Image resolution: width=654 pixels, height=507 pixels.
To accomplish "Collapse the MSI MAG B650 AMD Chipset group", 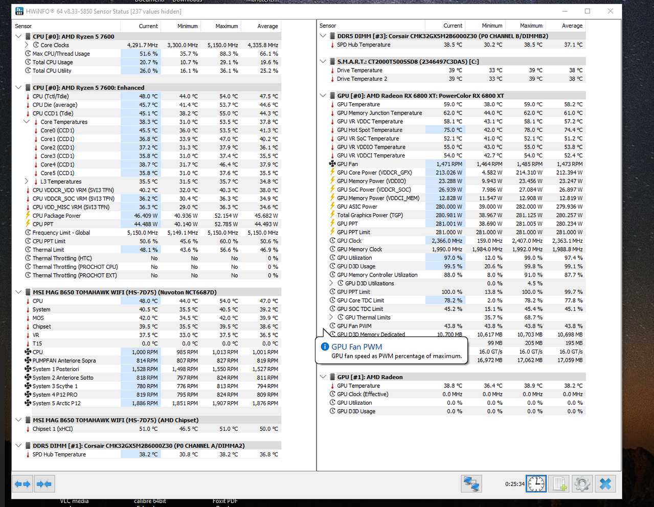I will coord(18,420).
